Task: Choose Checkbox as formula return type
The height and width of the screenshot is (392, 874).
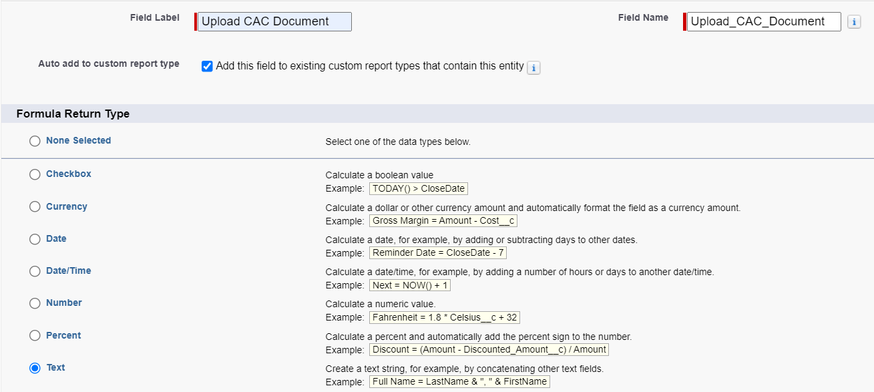Action: pyautogui.click(x=35, y=174)
